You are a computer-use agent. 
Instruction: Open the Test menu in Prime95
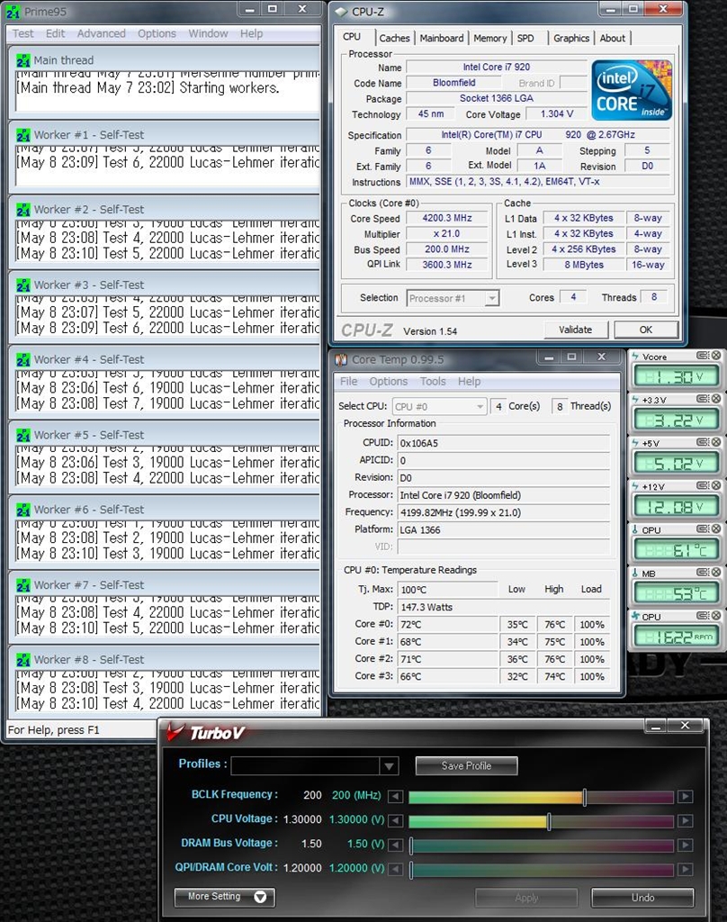[x=22, y=33]
